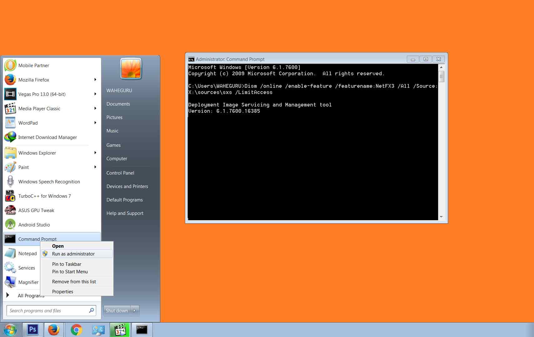This screenshot has height=337, width=534.
Task: Open Control Panel
Action: click(x=120, y=173)
